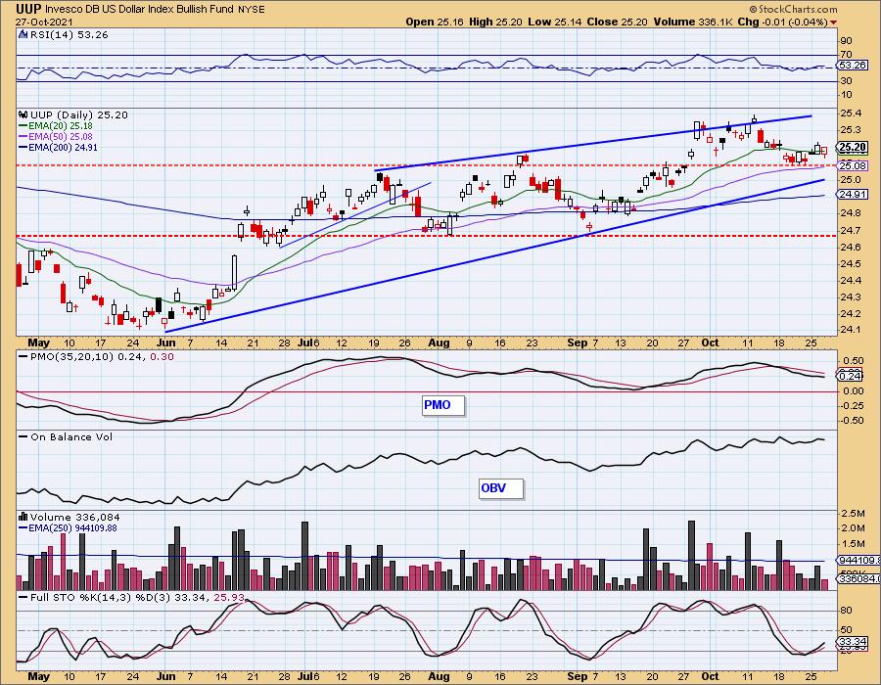Click the Aug label under price panel
The width and height of the screenshot is (881, 685).
pos(439,342)
